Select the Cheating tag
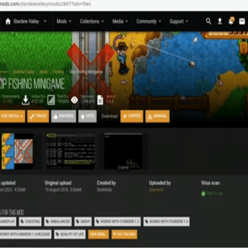This screenshot has width=248, height=248. pos(30,222)
